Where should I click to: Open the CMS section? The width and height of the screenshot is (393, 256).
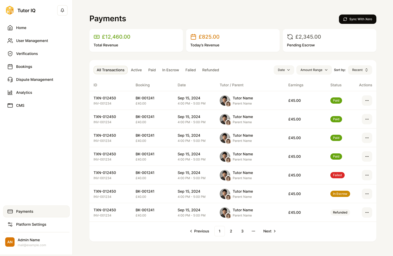[36, 105]
